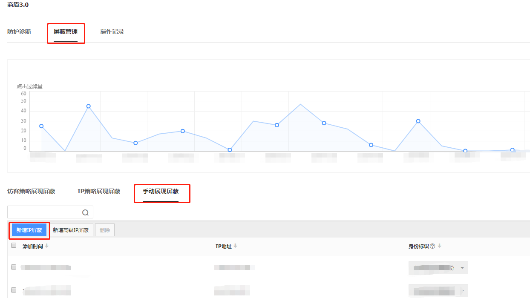Switch to the 屏蔽管理 tab
Image resolution: width=530 pixels, height=298 pixels.
[x=66, y=32]
